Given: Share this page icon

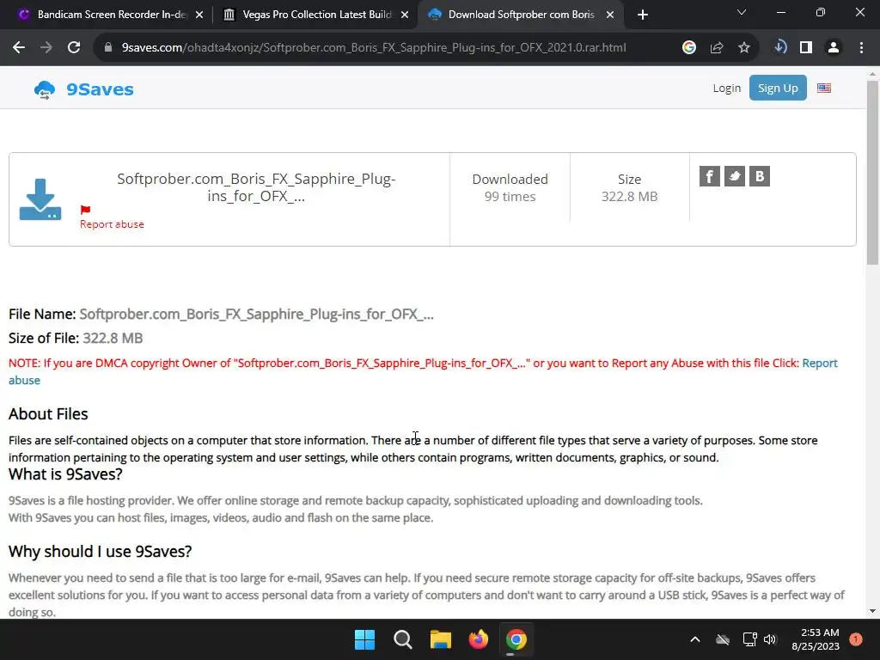Looking at the screenshot, I should coord(717,48).
